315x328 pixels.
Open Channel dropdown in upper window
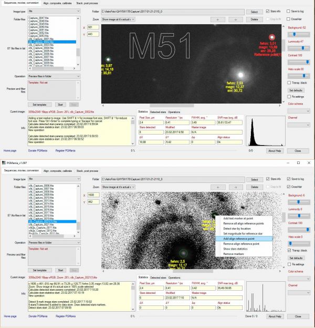pos(299,125)
